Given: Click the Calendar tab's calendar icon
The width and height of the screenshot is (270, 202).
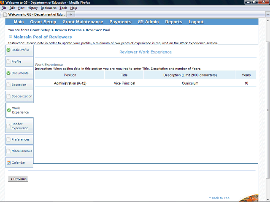Looking at the screenshot, I should (8, 162).
